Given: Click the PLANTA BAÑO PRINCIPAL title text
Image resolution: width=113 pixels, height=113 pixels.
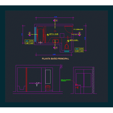Looking at the screenshot, I should click(x=55, y=59).
